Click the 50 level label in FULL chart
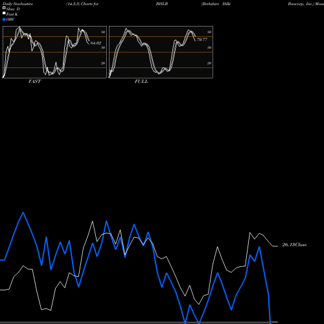The image size is (324, 324). 209,47
